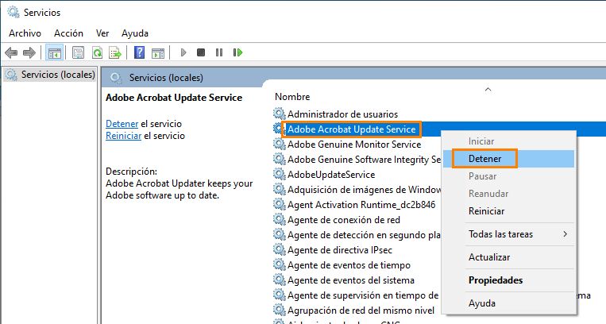Select Agente de directiva IPsec service

(340, 250)
